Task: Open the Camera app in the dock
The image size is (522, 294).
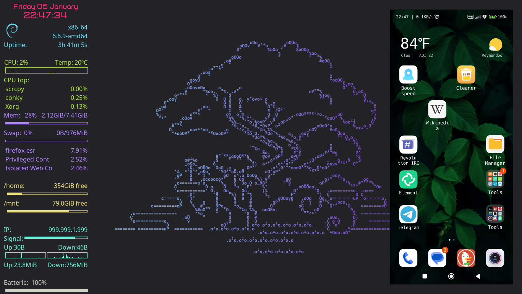Action: [495, 258]
